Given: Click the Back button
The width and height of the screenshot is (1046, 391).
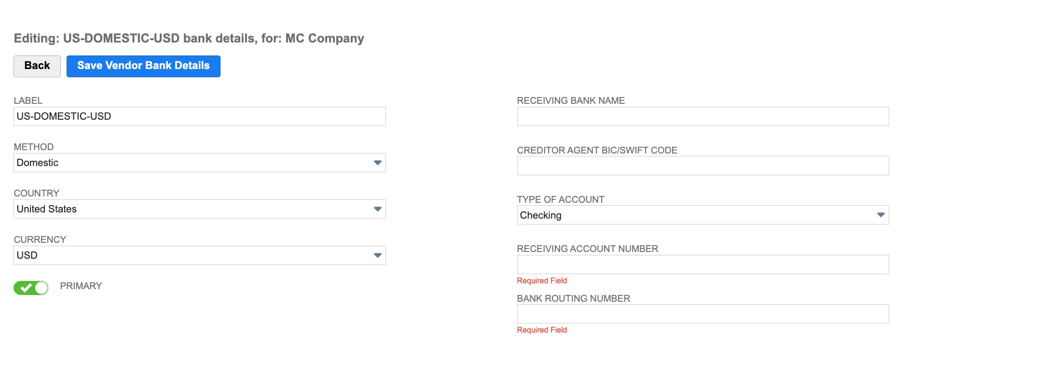Looking at the screenshot, I should tap(37, 66).
